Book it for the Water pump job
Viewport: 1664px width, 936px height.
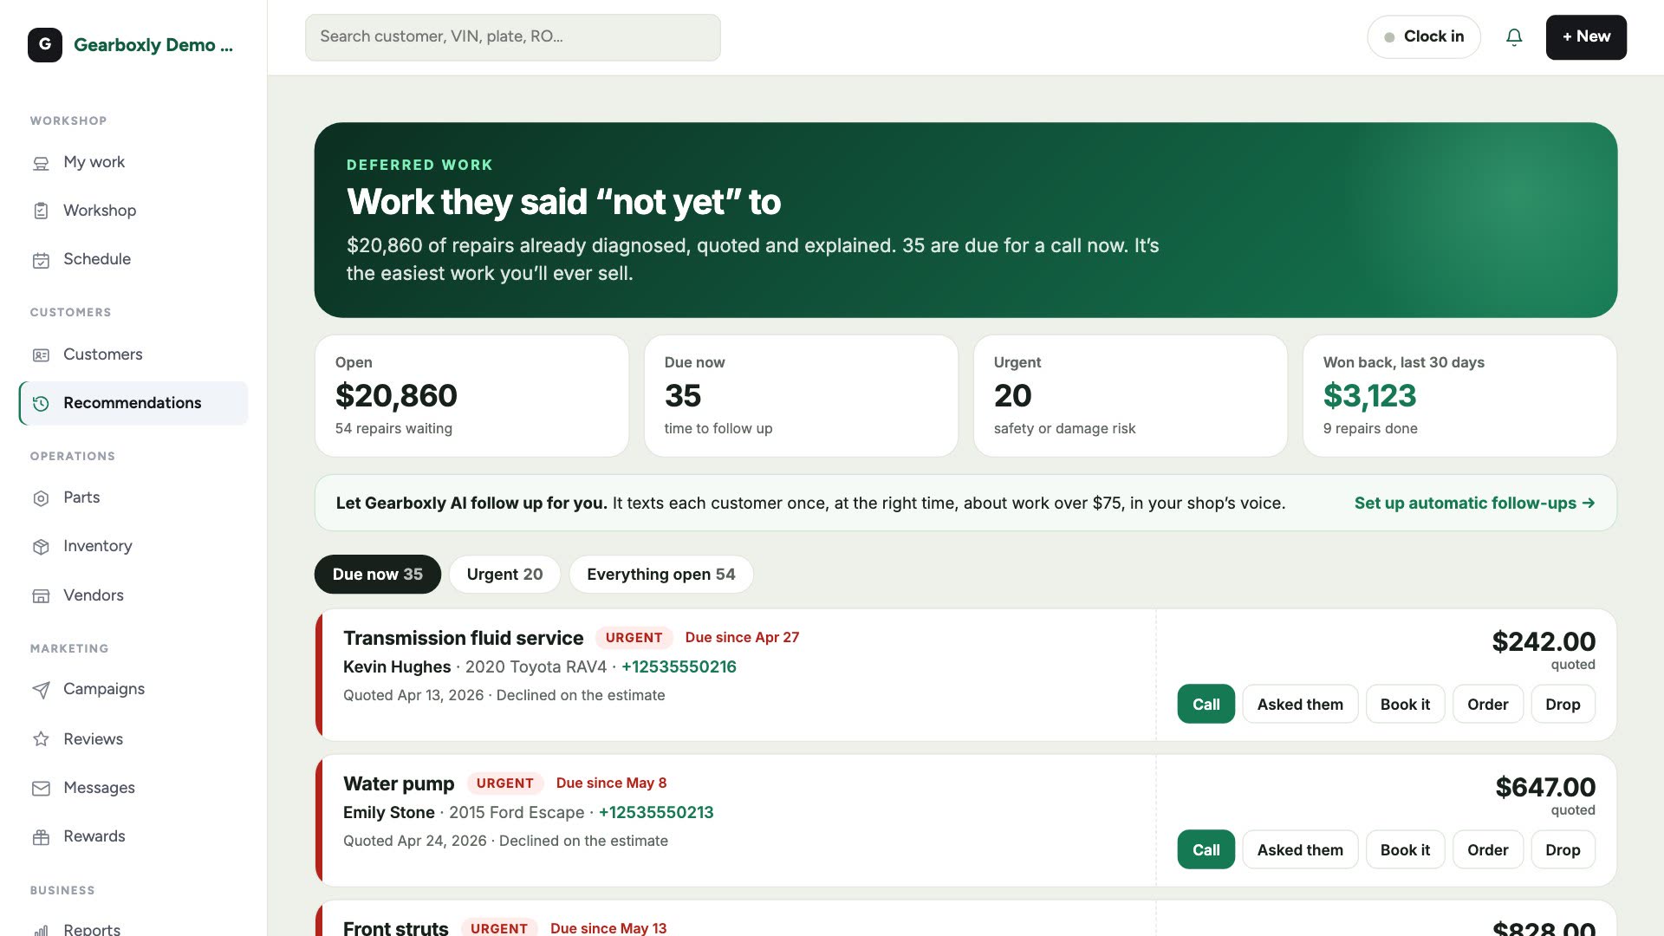(1405, 850)
